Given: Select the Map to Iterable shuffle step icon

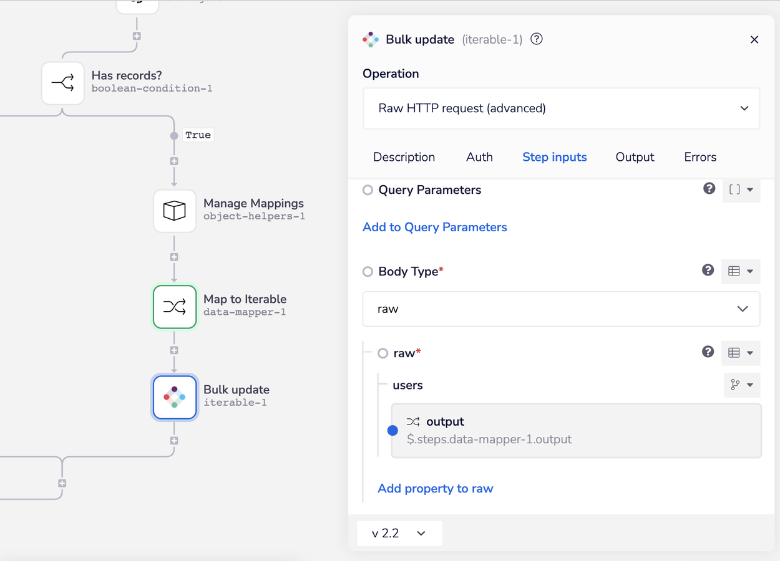Looking at the screenshot, I should point(175,307).
